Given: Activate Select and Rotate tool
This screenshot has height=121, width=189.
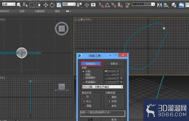Looking at the screenshot, I should pyautogui.click(x=52, y=5).
